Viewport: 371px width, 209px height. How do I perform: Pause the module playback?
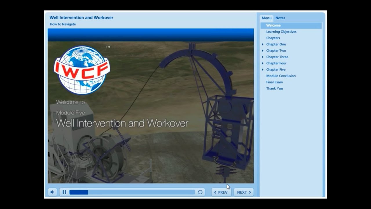pos(64,192)
